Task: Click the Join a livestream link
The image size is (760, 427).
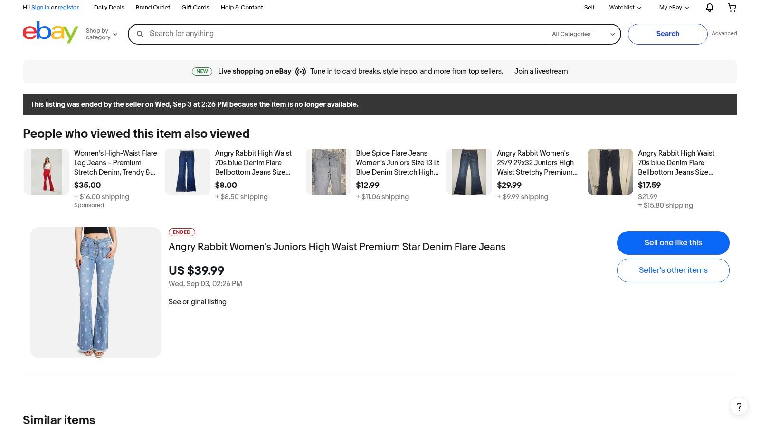Action: pyautogui.click(x=541, y=71)
